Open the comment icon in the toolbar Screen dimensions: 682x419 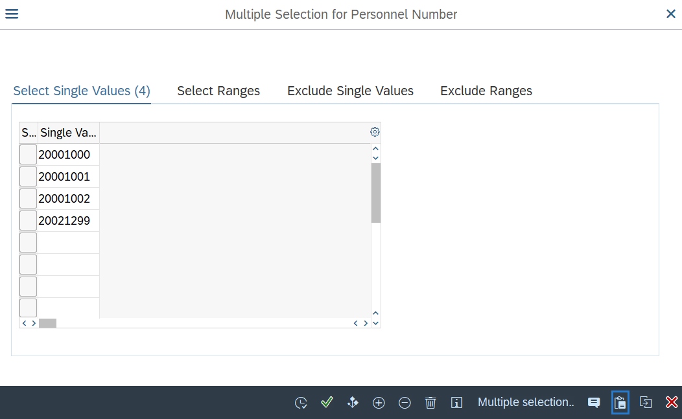pyautogui.click(x=594, y=402)
